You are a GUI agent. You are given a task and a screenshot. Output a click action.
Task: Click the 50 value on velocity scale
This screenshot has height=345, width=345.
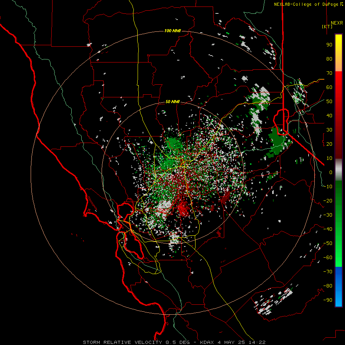(x=329, y=102)
